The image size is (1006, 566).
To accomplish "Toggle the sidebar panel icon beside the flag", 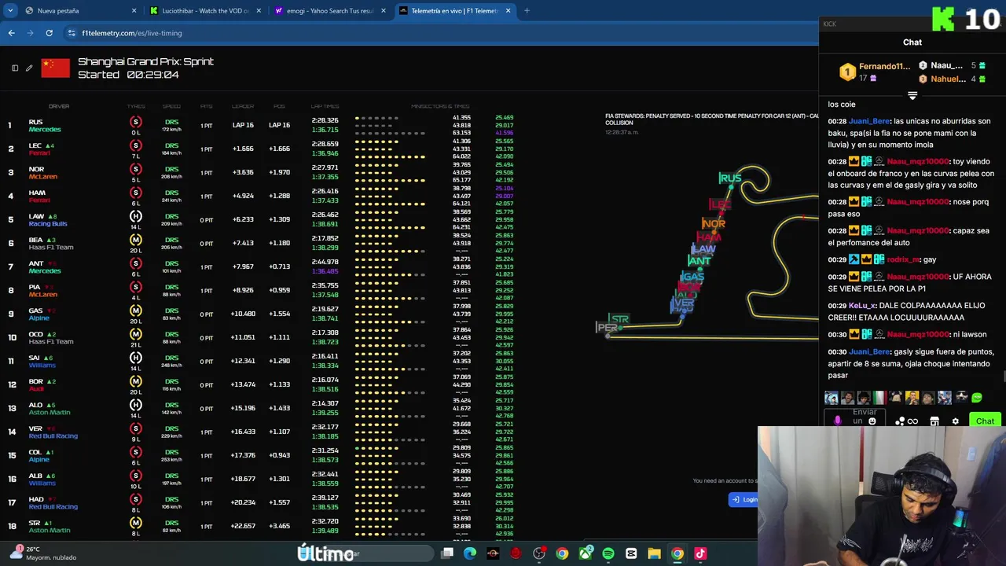I will tap(15, 68).
